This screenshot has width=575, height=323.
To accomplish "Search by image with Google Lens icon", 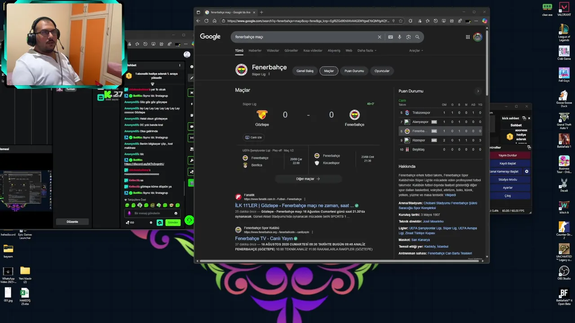I will point(408,37).
